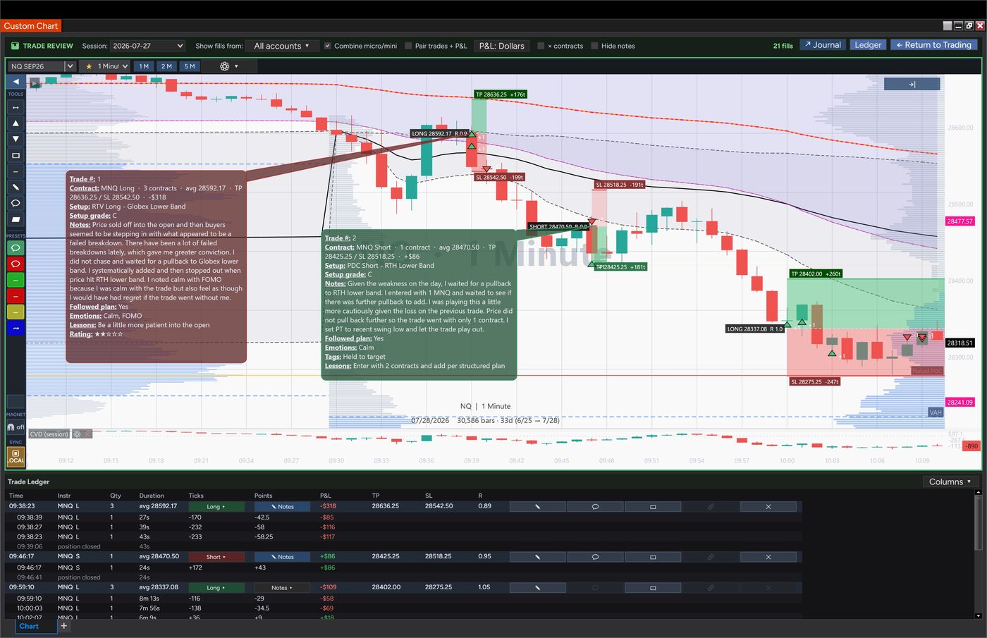
Task: Choose the red speech bubble preset
Action: (x=16, y=264)
